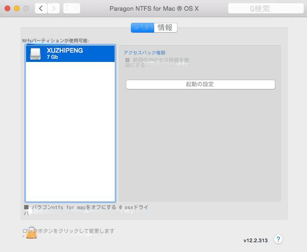Click the Ntfsパーティションが使用可能 label
The height and width of the screenshot is (252, 307).
[55, 41]
